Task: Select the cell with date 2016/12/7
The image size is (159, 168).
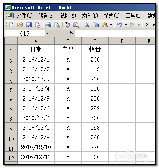Action: coord(36,118)
